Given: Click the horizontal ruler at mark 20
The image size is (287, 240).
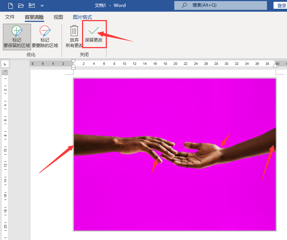Looking at the screenshot, I should pyautogui.click(x=175, y=64).
